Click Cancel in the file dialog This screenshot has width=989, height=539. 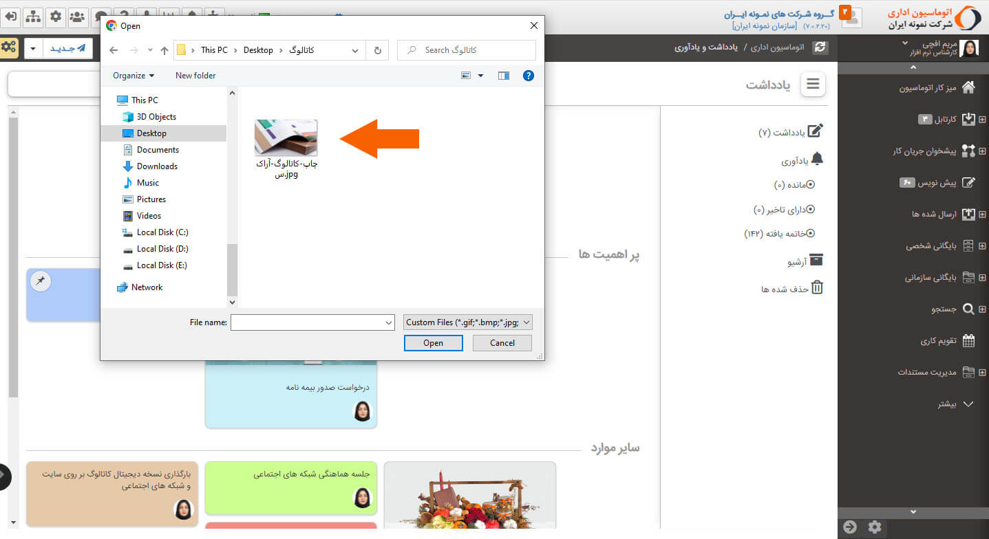502,343
